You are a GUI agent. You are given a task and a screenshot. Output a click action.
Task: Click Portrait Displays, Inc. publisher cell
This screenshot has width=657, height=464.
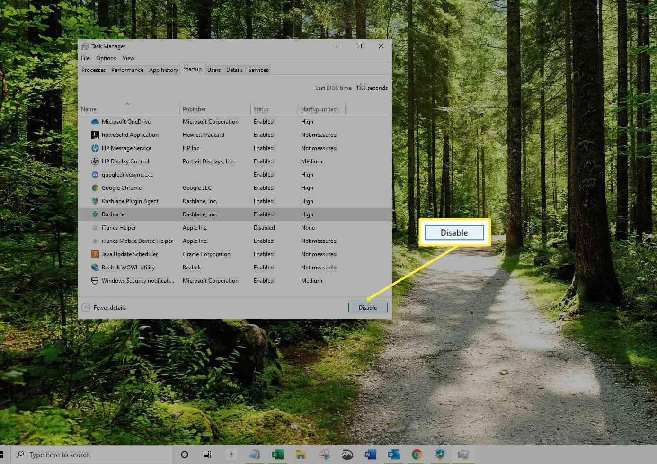coord(209,161)
